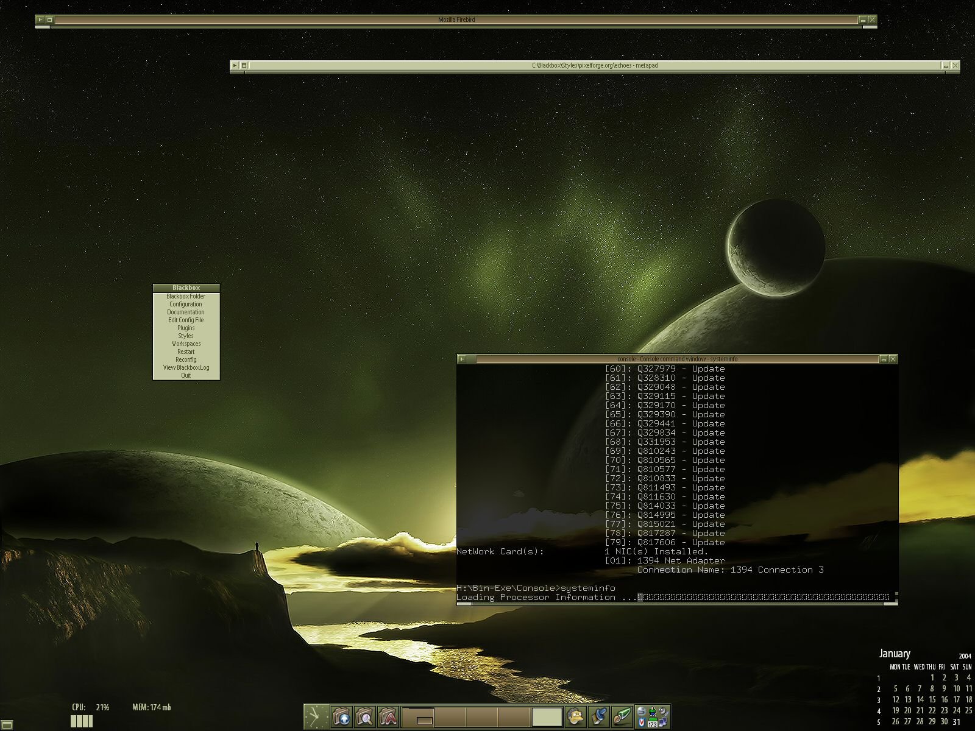Click the systeminfo progress bar in console
The width and height of the screenshot is (975, 731).
pyautogui.click(x=764, y=597)
